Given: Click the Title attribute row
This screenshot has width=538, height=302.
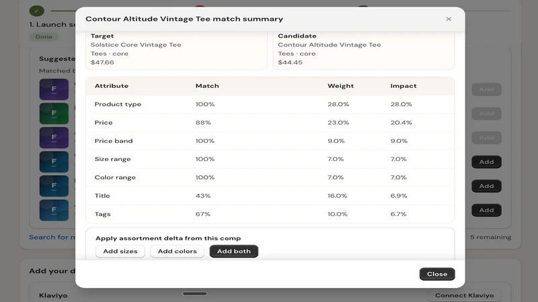Looking at the screenshot, I should pyautogui.click(x=270, y=196).
